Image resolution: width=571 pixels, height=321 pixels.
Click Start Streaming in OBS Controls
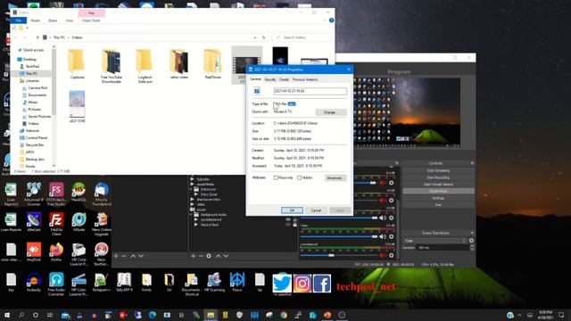[x=438, y=170]
